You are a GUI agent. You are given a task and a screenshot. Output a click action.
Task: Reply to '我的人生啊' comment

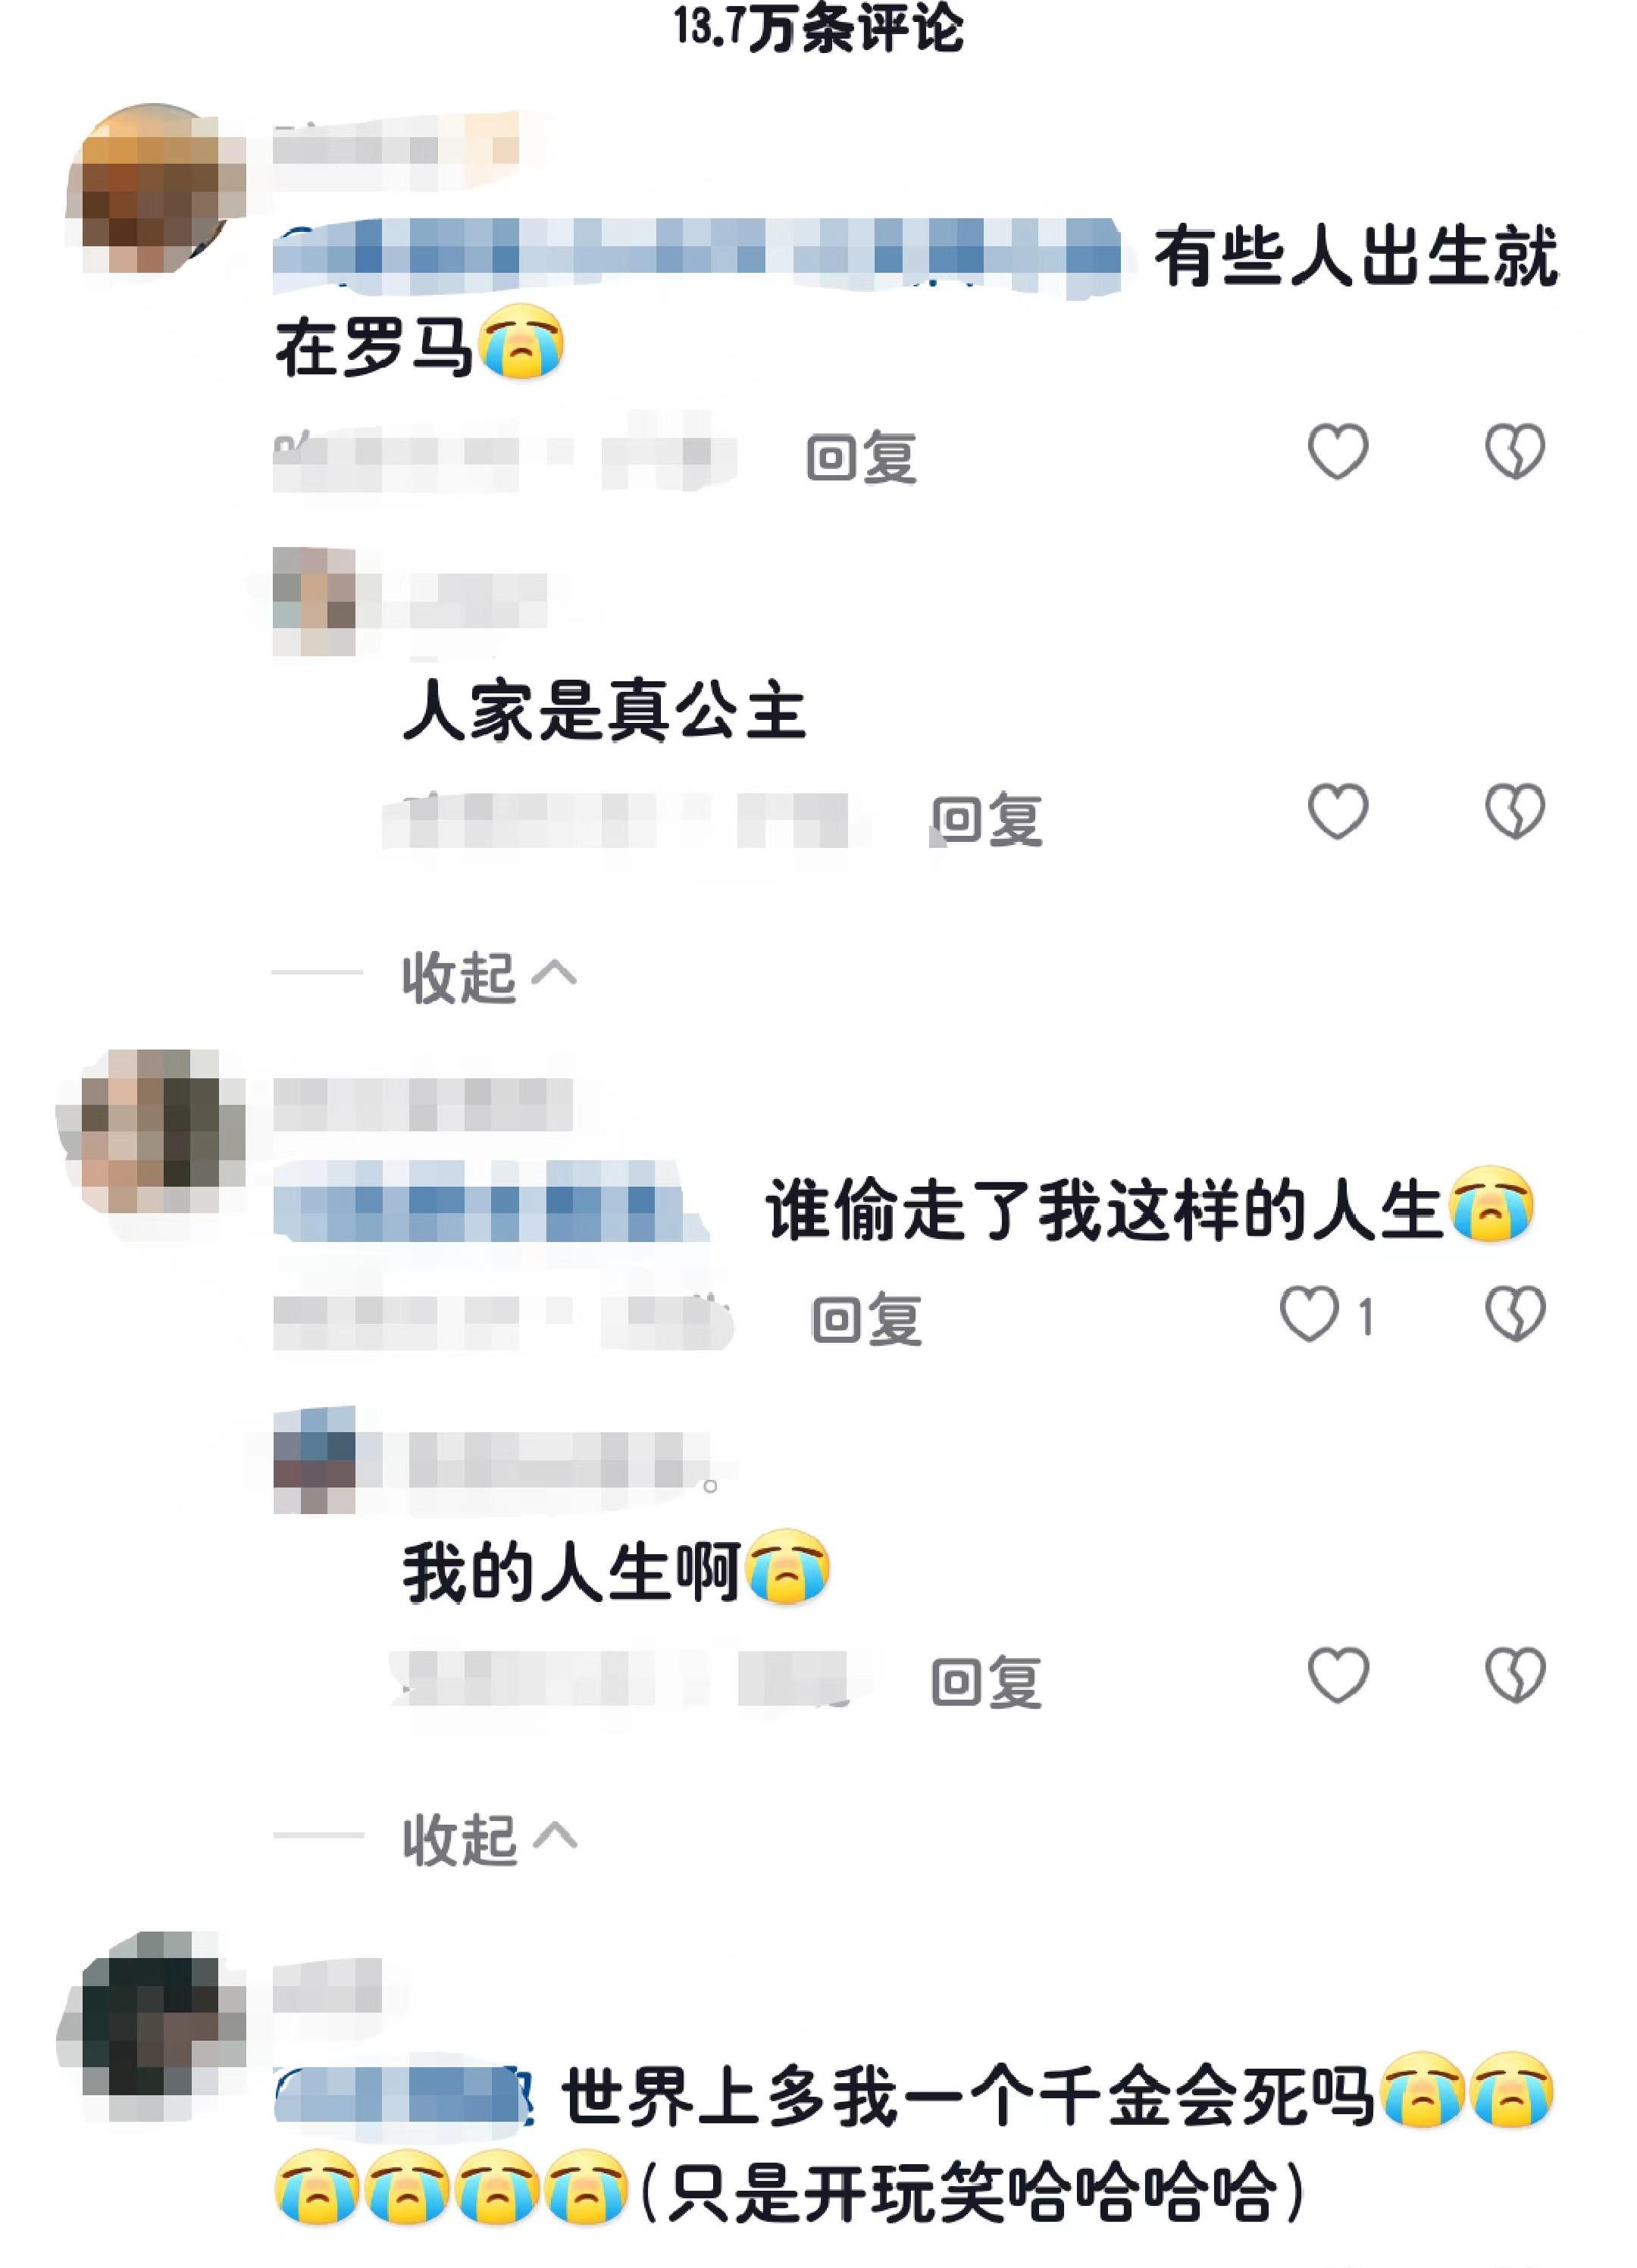pos(986,1682)
